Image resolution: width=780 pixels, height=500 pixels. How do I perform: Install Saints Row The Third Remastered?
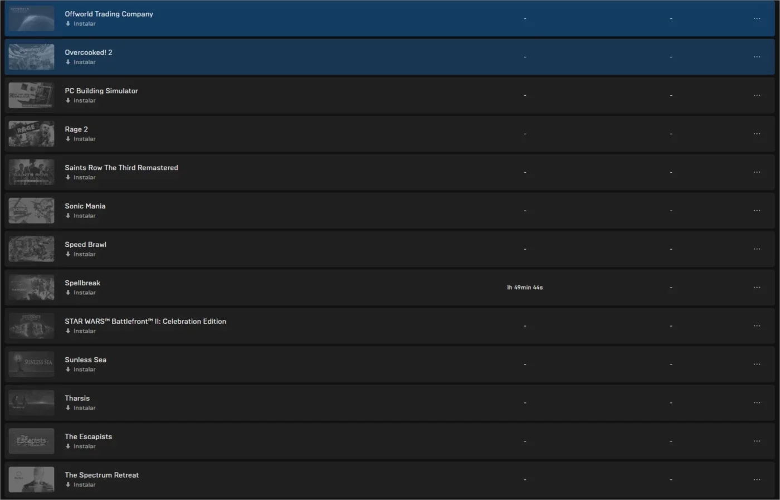pyautogui.click(x=81, y=178)
